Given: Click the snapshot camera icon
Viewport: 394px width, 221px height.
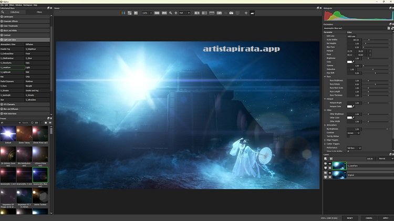Looking at the screenshot, I should 231,13.
